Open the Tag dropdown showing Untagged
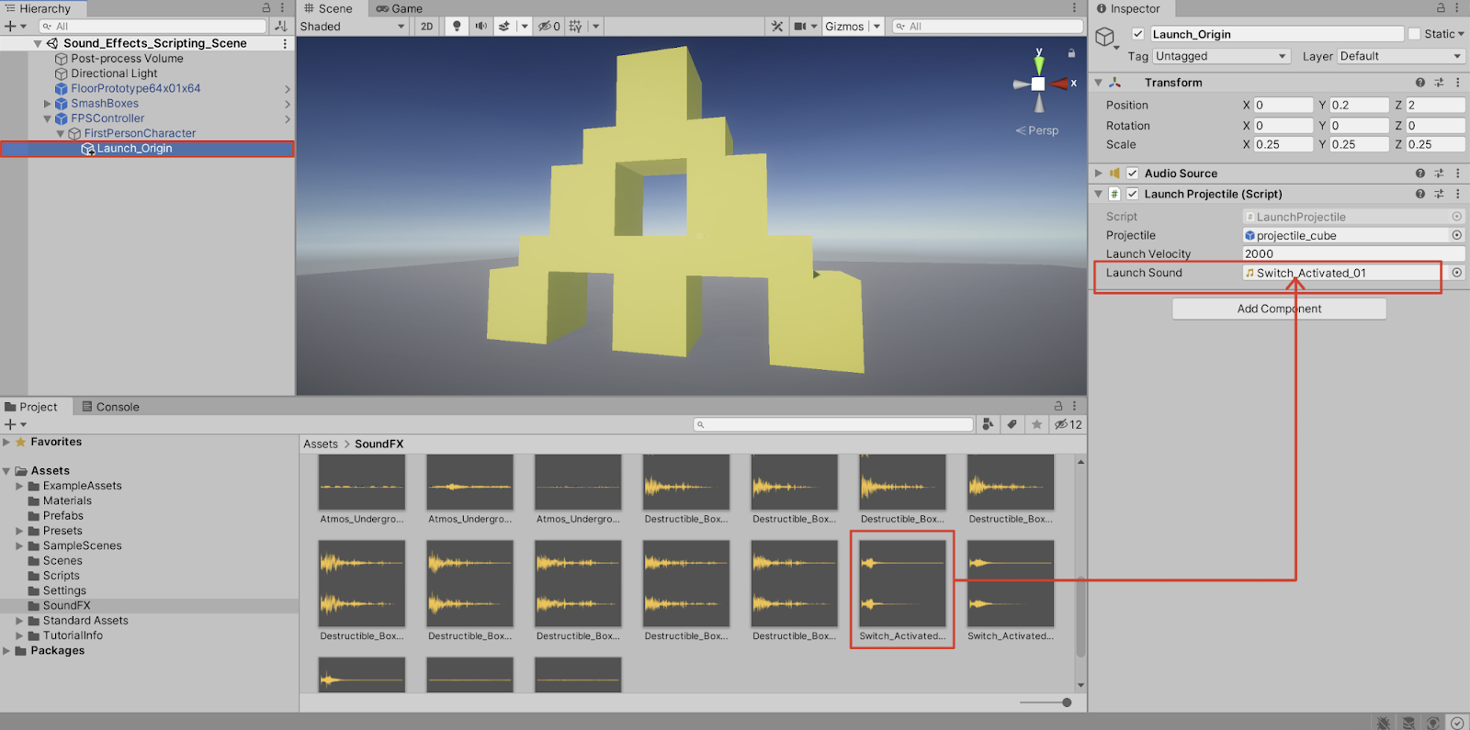 [x=1220, y=56]
